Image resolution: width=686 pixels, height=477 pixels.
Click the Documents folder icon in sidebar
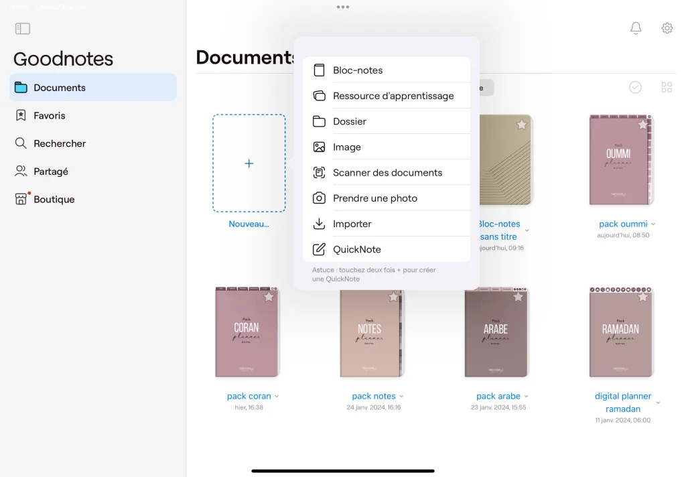click(x=21, y=88)
